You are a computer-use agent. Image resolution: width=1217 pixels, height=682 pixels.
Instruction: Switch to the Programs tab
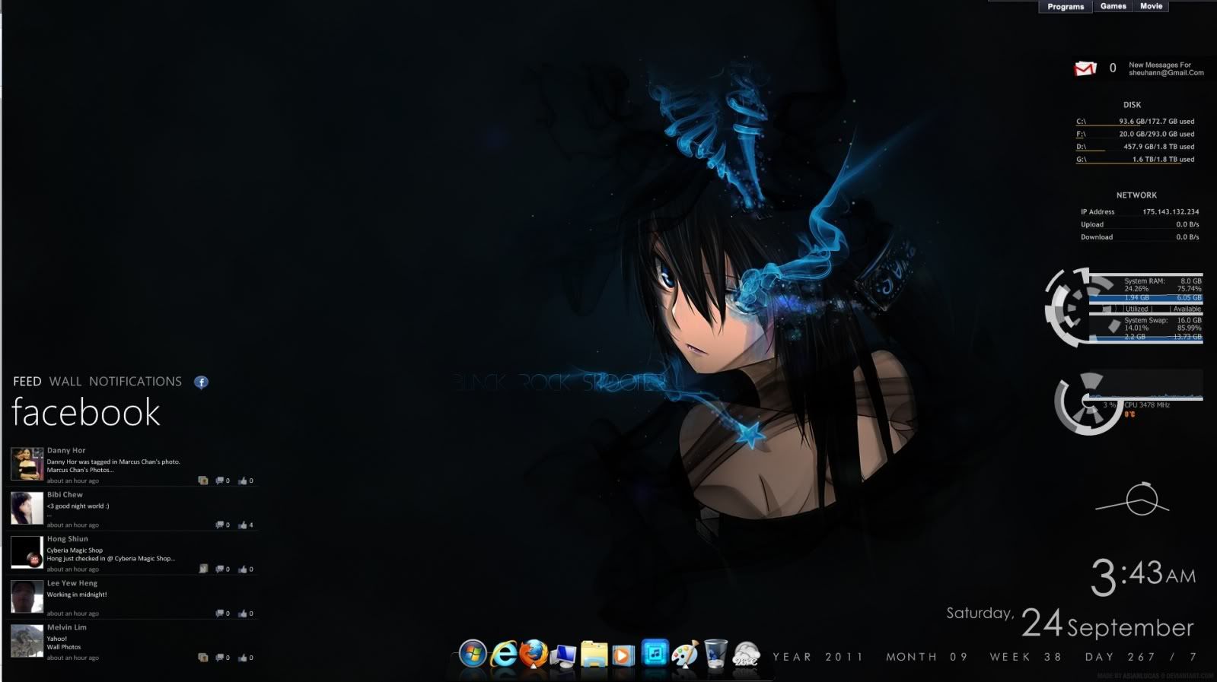1066,6
